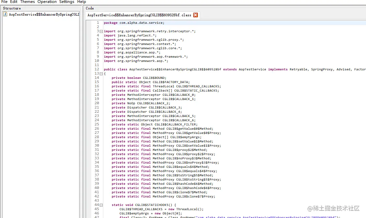The width and height of the screenshot is (366, 218).
Task: Click 'static void CGLIB$STATICHOOK5()' method signature
Action: click(x=144, y=205)
